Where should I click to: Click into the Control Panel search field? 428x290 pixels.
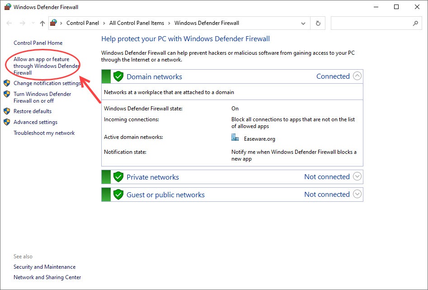[x=371, y=23]
